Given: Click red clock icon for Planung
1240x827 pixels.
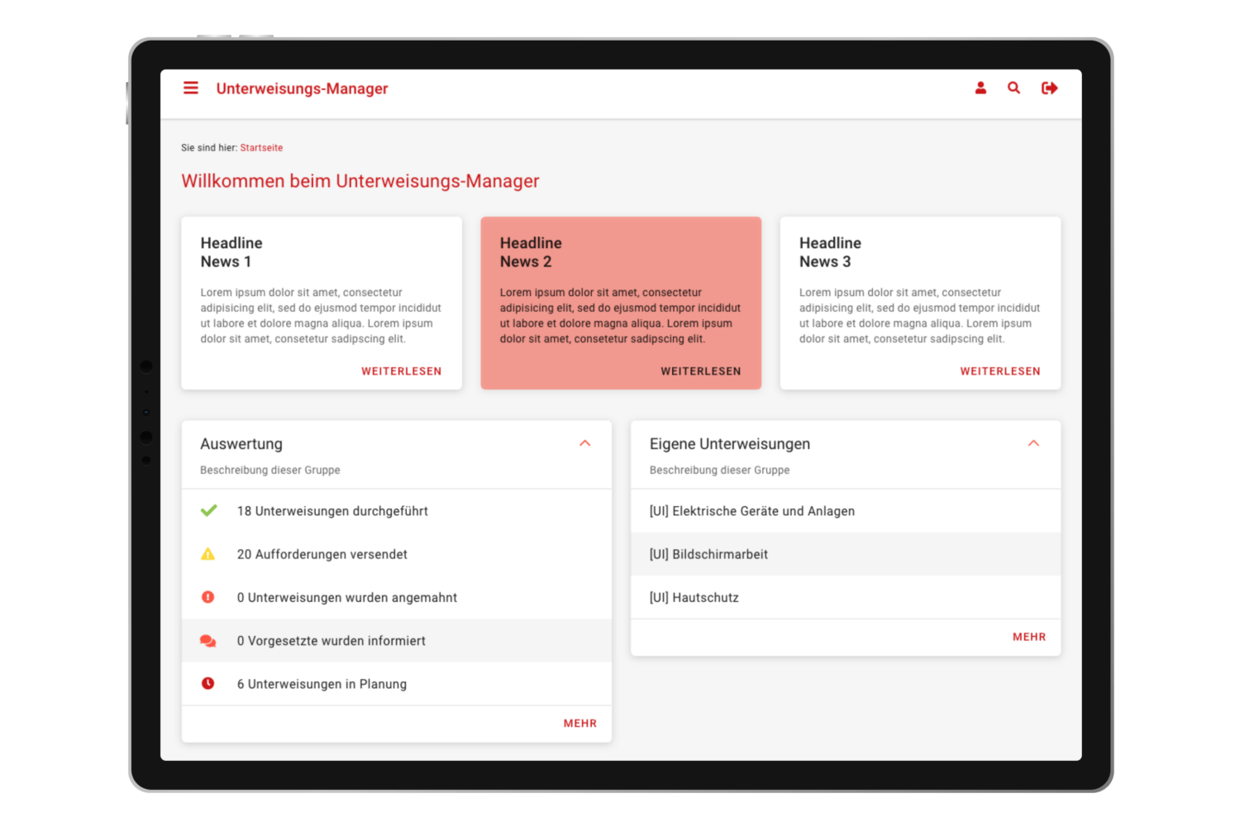Looking at the screenshot, I should [x=208, y=684].
